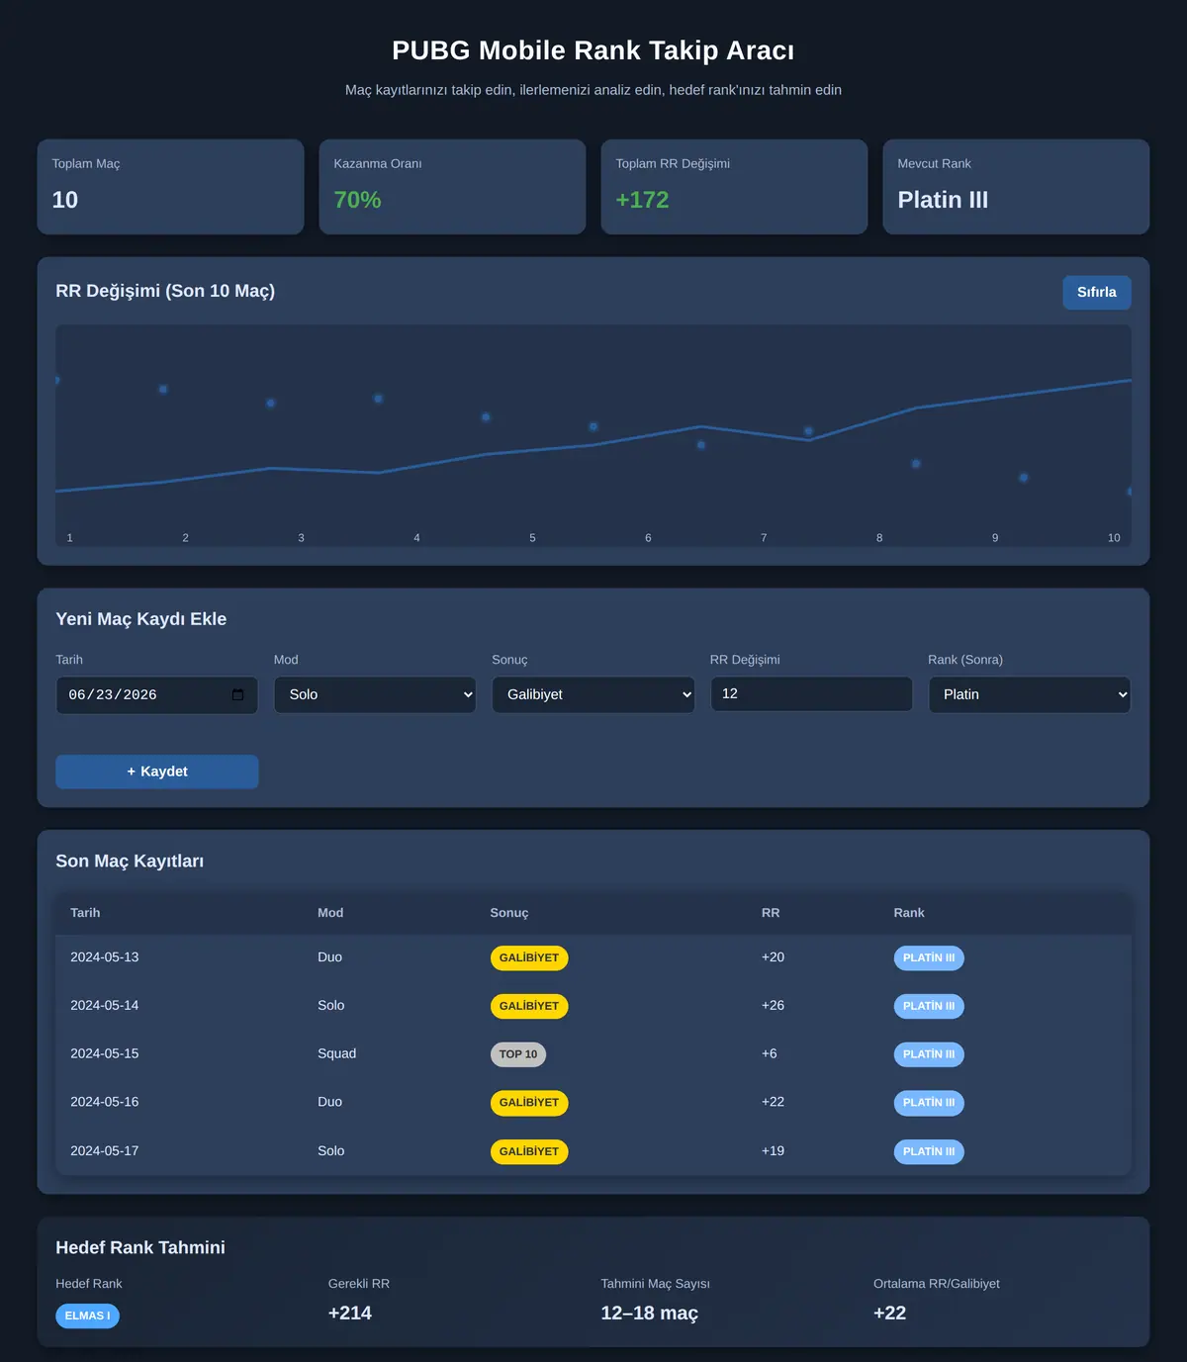Image resolution: width=1187 pixels, height=1362 pixels.
Task: Click the RR table column header
Action: [x=771, y=913]
